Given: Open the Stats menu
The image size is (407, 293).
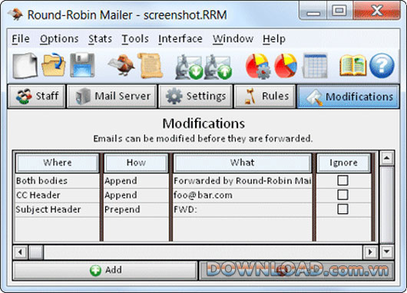Looking at the screenshot, I should 100,39.
